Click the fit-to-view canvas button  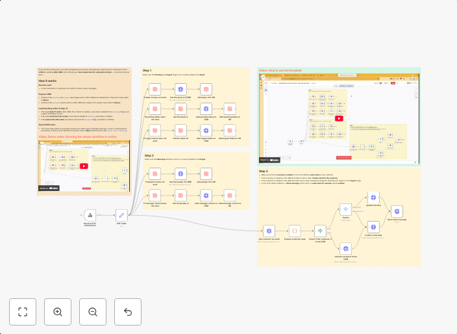coord(23,312)
